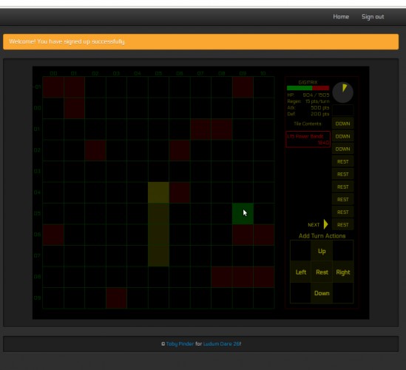Select the REST action beside NEXT arrow
406x370 pixels.
click(x=342, y=225)
